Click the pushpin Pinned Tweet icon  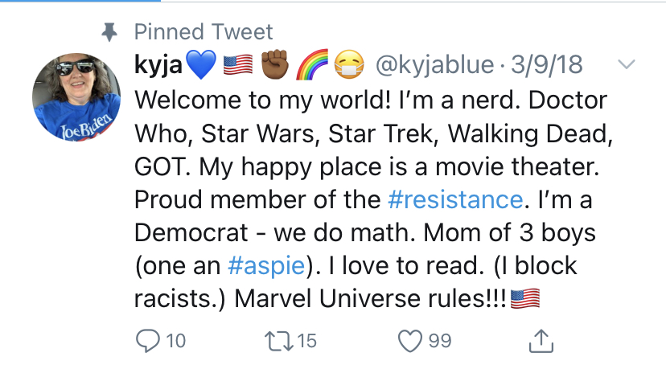click(109, 32)
